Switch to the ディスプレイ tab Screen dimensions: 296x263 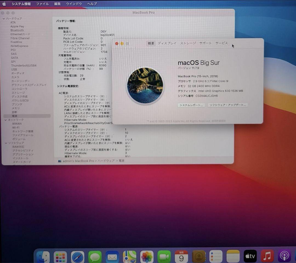pos(167,43)
